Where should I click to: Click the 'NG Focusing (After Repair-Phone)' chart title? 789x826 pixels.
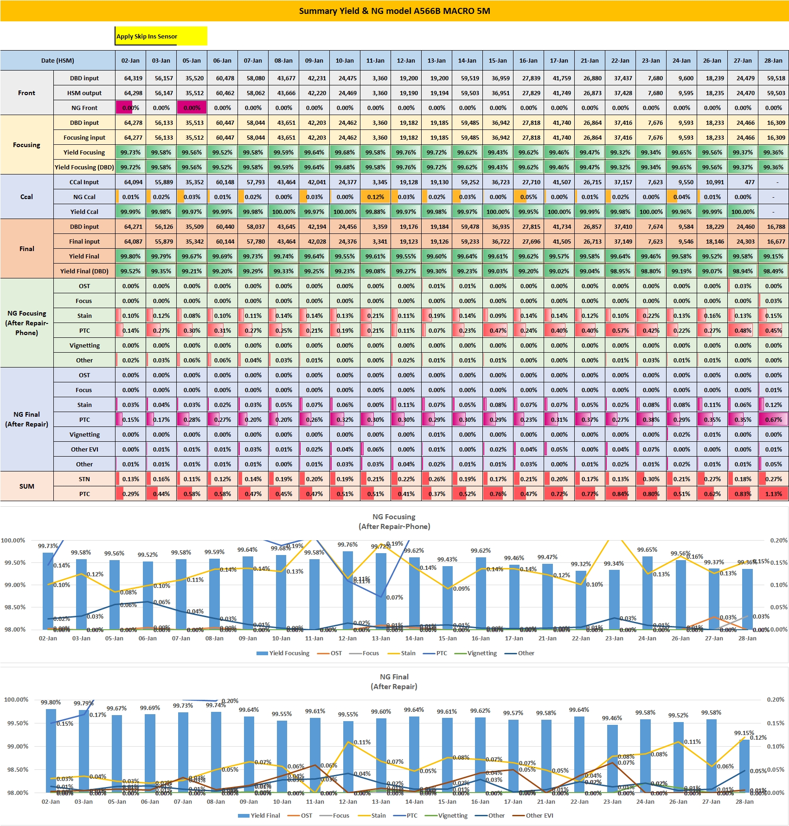(x=394, y=522)
